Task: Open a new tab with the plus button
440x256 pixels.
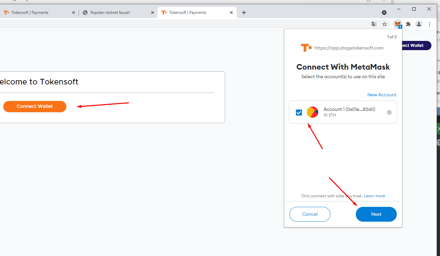Action: [244, 13]
